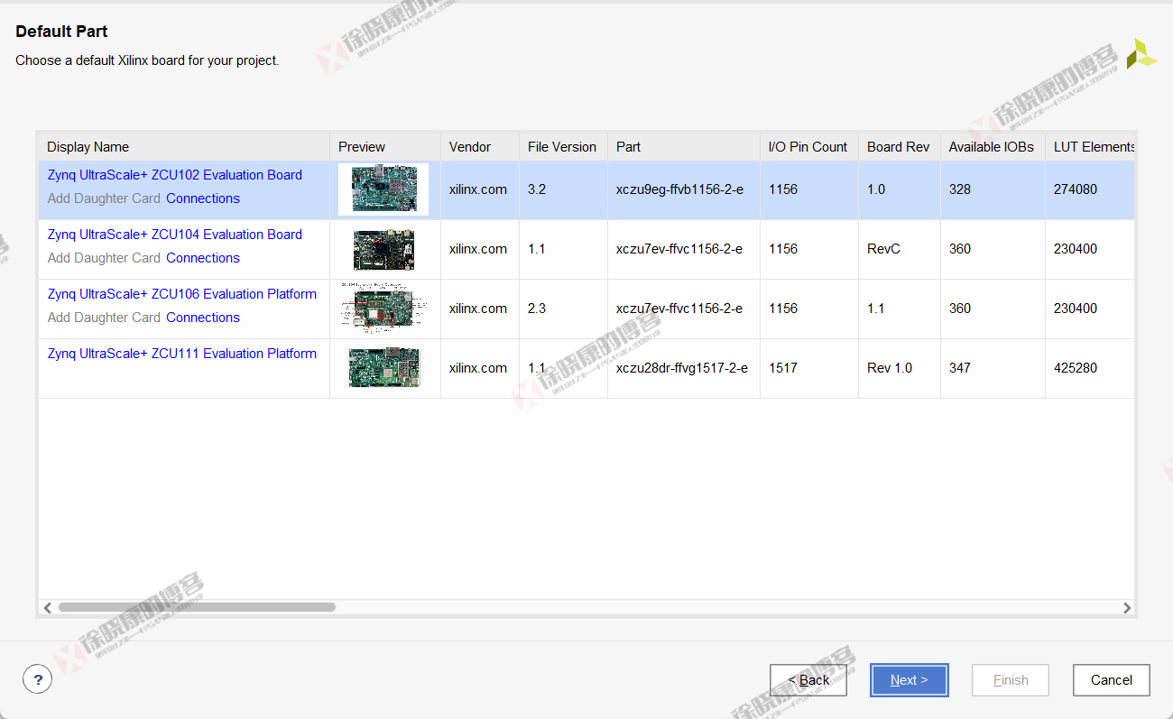Sort by Part column header
The width and height of the screenshot is (1173, 719).
click(684, 147)
